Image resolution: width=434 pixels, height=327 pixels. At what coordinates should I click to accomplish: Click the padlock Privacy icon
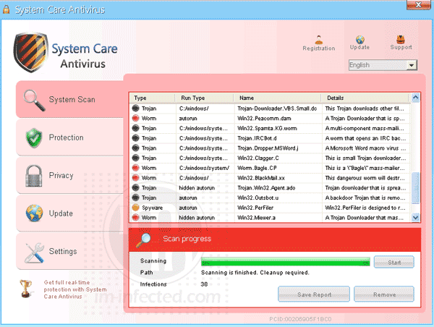pos(34,176)
